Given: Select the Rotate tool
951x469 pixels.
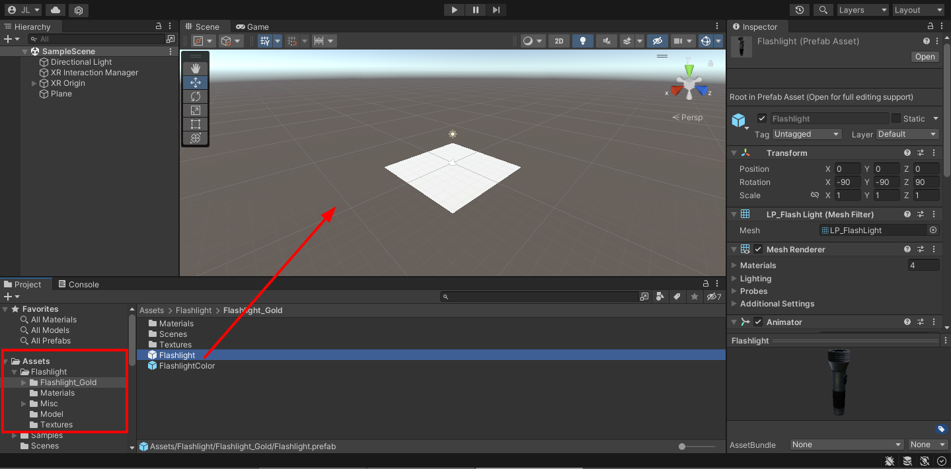Looking at the screenshot, I should click(195, 96).
